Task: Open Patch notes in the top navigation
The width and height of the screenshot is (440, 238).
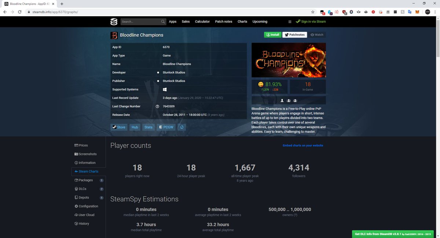Action: tap(224, 22)
